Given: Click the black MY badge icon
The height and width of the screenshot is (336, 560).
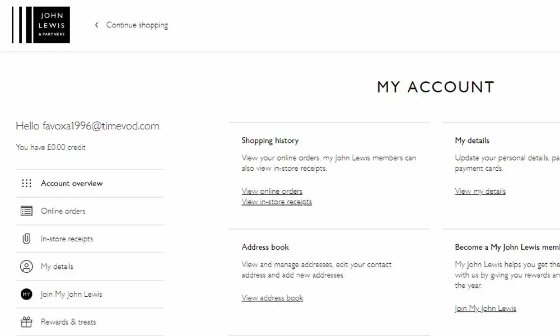Looking at the screenshot, I should point(26,294).
